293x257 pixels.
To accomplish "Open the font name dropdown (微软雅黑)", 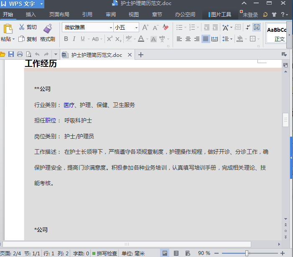I will (111, 28).
